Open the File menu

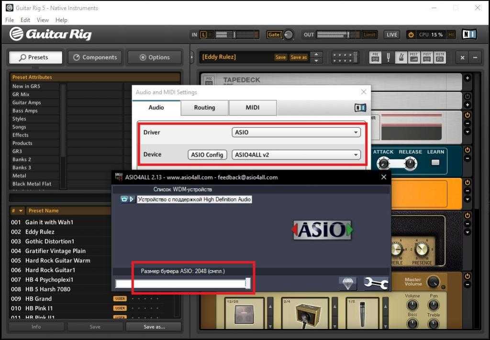point(10,20)
